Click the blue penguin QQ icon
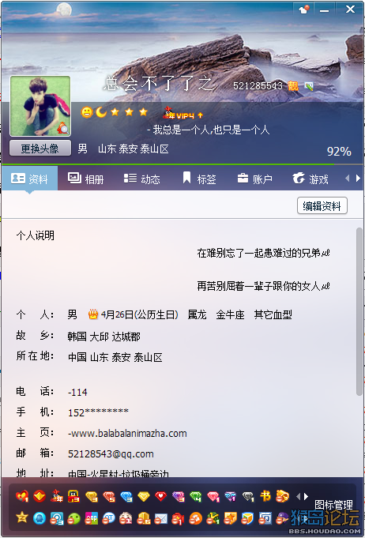 tap(40, 518)
